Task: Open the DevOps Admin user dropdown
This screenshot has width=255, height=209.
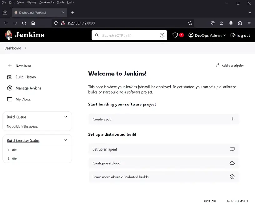Action: pyautogui.click(x=207, y=36)
